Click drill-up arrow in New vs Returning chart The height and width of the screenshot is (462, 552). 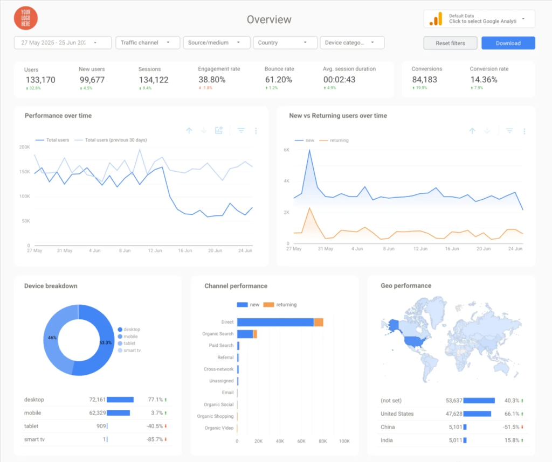[472, 131]
